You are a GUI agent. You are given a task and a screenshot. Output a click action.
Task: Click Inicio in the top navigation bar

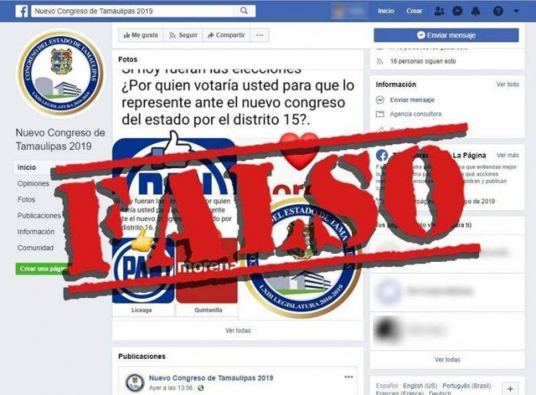(386, 11)
